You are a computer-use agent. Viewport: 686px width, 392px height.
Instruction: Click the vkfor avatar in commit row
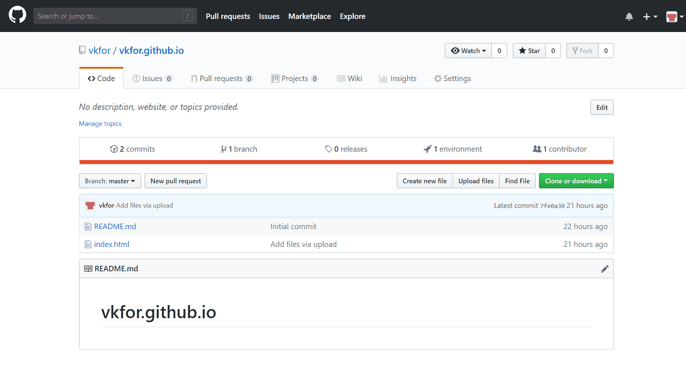point(90,205)
